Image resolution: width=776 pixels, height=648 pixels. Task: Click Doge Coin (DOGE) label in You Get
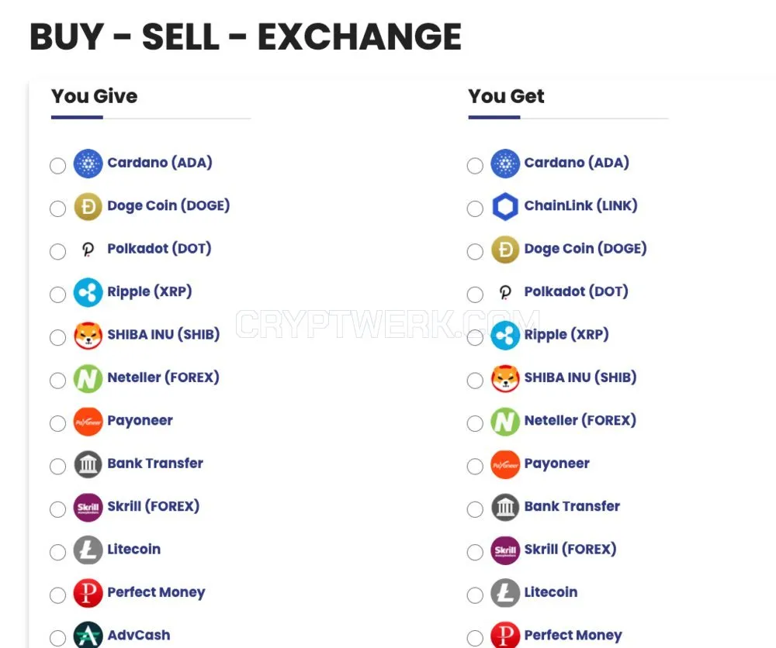coord(585,249)
